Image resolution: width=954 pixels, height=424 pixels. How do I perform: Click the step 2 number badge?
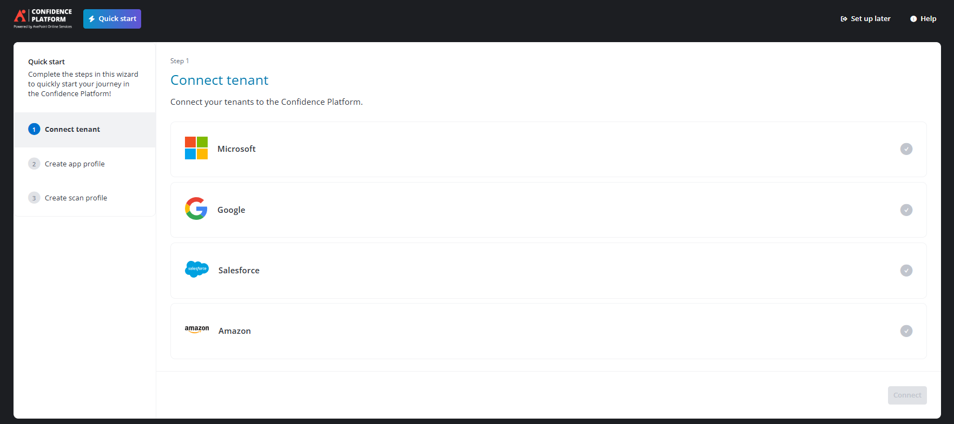click(x=34, y=164)
